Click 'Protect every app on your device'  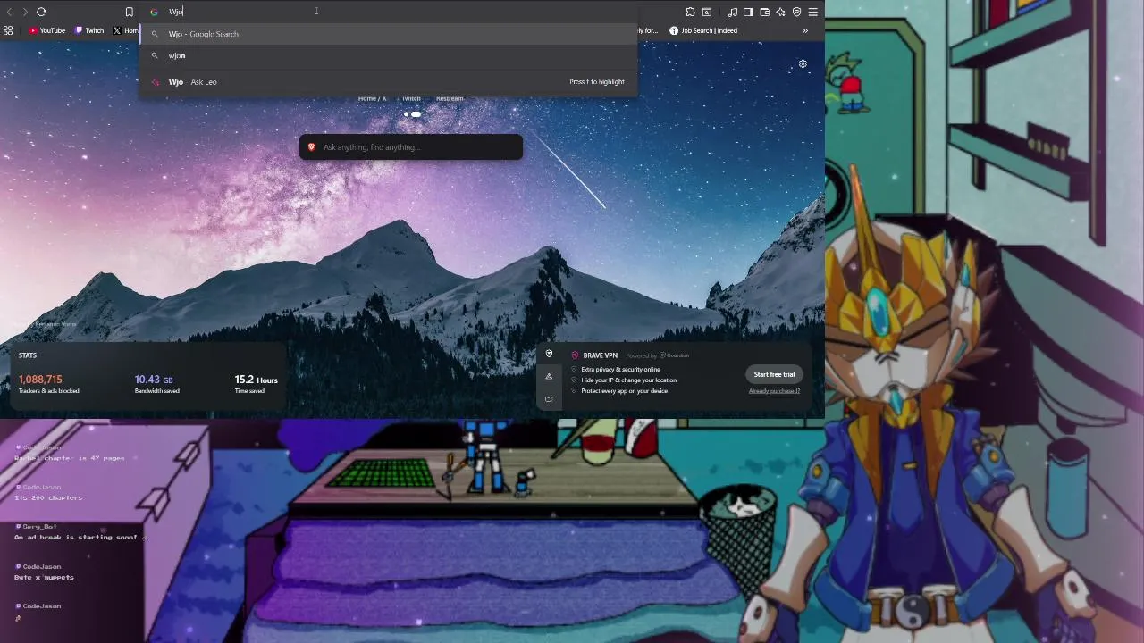(x=624, y=391)
